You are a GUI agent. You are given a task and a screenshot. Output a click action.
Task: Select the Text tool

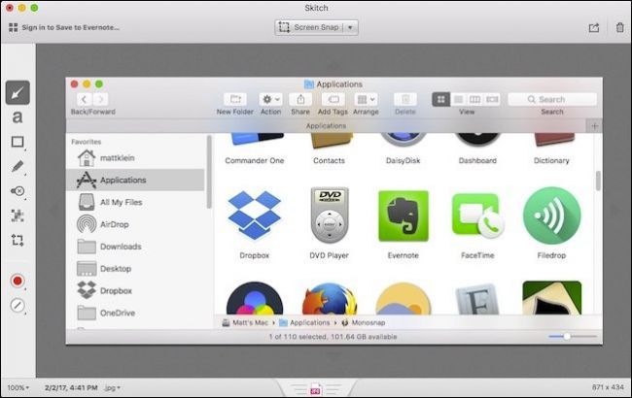point(18,117)
